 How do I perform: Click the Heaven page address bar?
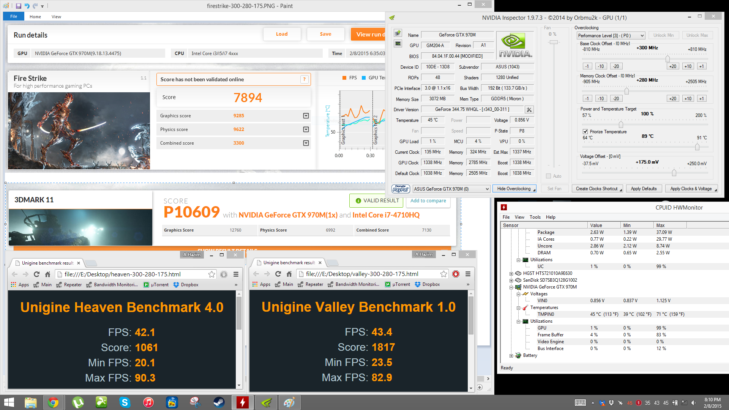coord(136,274)
